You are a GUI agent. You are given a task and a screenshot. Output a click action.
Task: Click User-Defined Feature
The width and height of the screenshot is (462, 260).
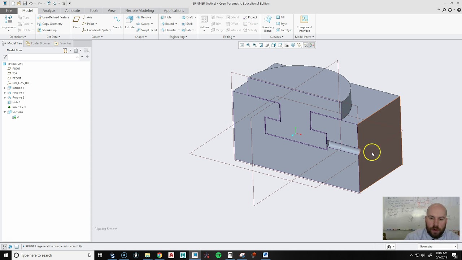click(53, 17)
